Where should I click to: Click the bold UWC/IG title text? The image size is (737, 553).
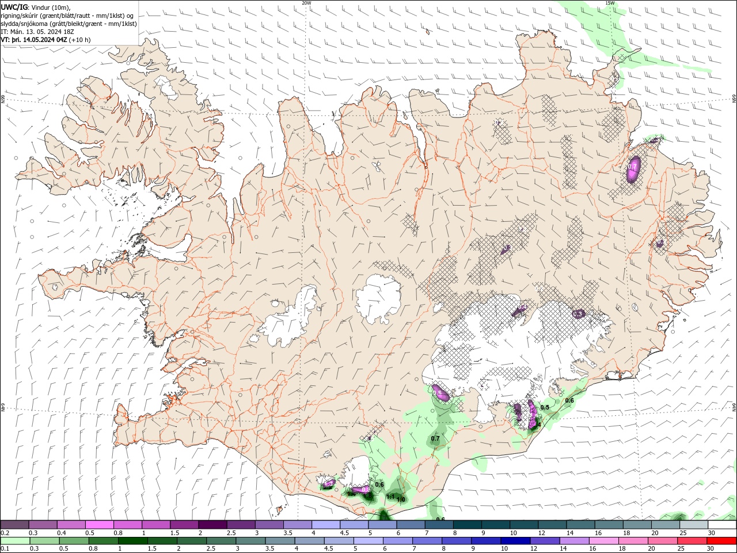[14, 7]
